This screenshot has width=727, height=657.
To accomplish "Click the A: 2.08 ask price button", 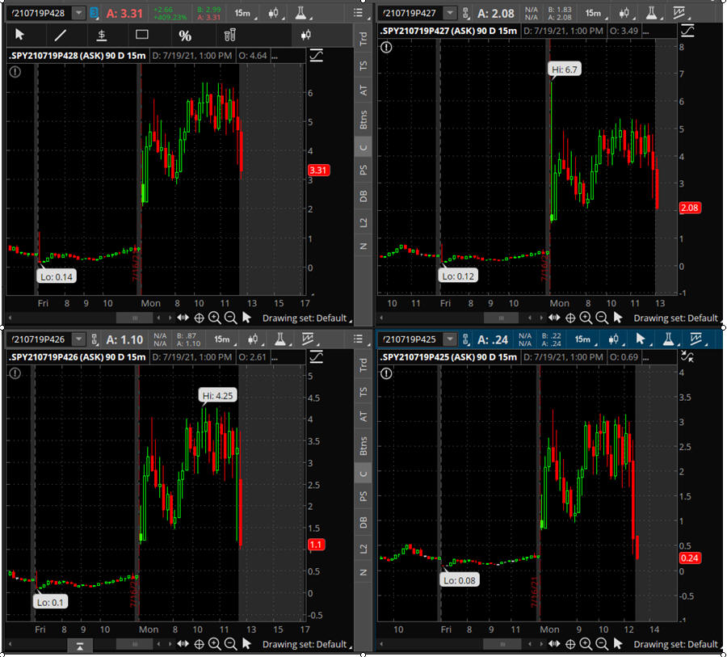I will (x=496, y=14).
